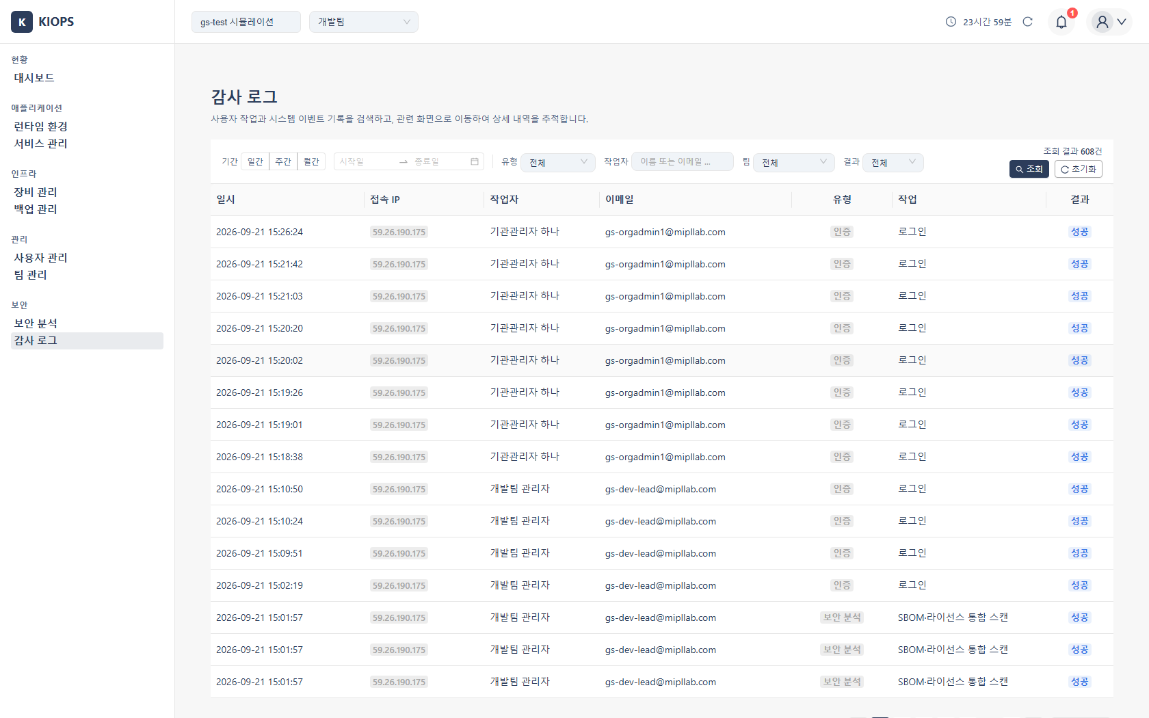Click the 15:26:24 log row timestamp

coord(259,232)
